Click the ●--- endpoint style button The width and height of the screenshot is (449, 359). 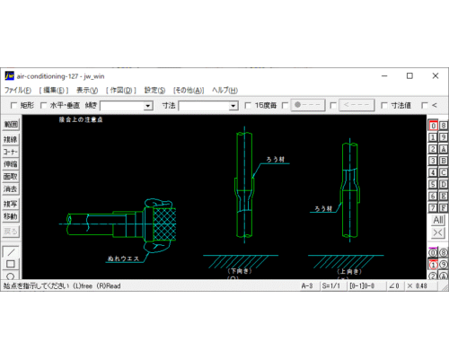[x=308, y=105]
